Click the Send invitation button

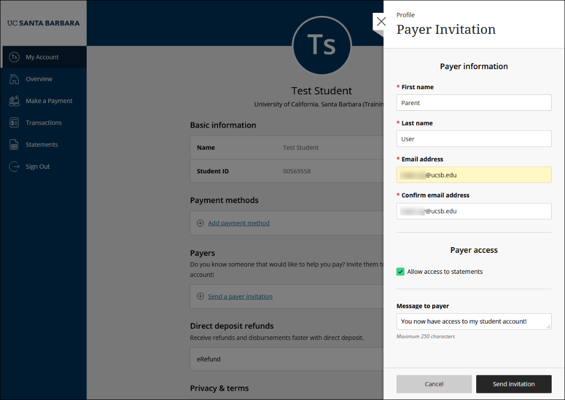pos(514,384)
